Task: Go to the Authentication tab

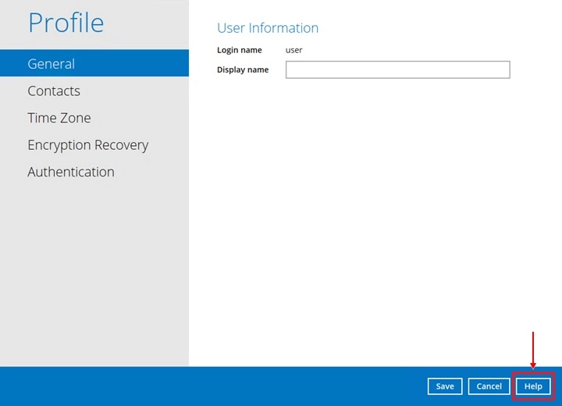Action: tap(71, 172)
